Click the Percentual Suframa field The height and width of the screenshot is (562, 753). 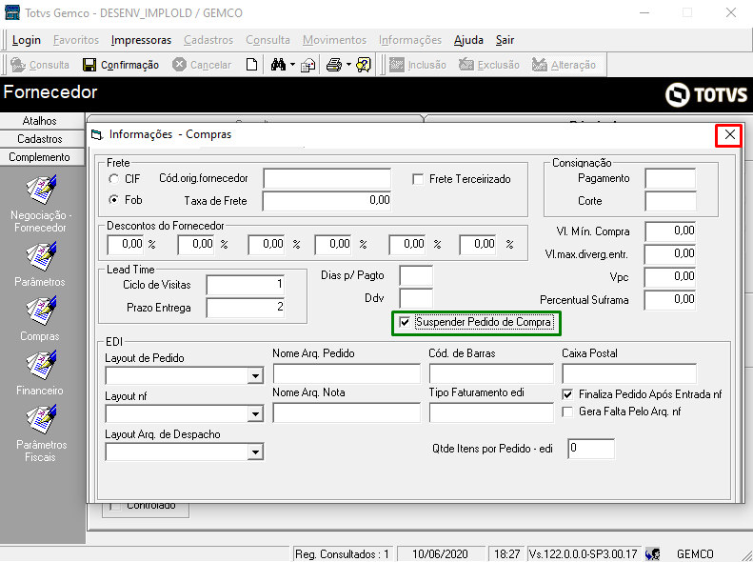pyautogui.click(x=670, y=300)
